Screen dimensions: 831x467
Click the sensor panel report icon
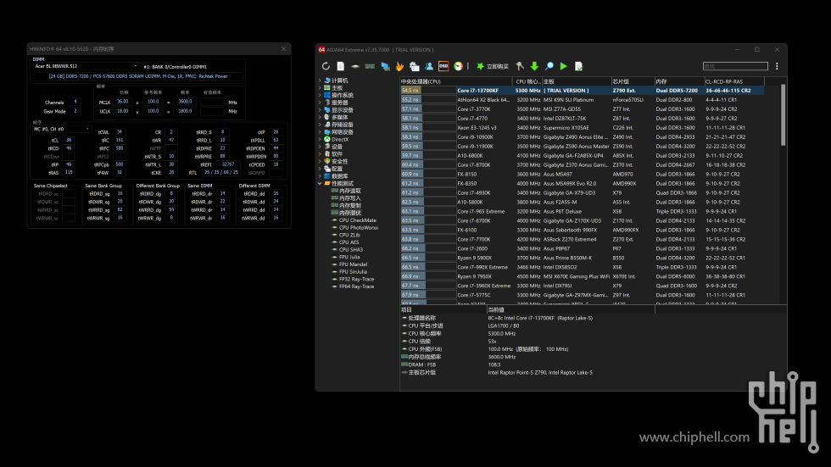pyautogui.click(x=414, y=66)
